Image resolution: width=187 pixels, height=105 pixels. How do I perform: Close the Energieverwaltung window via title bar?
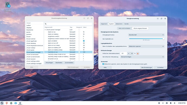[x=165, y=19]
